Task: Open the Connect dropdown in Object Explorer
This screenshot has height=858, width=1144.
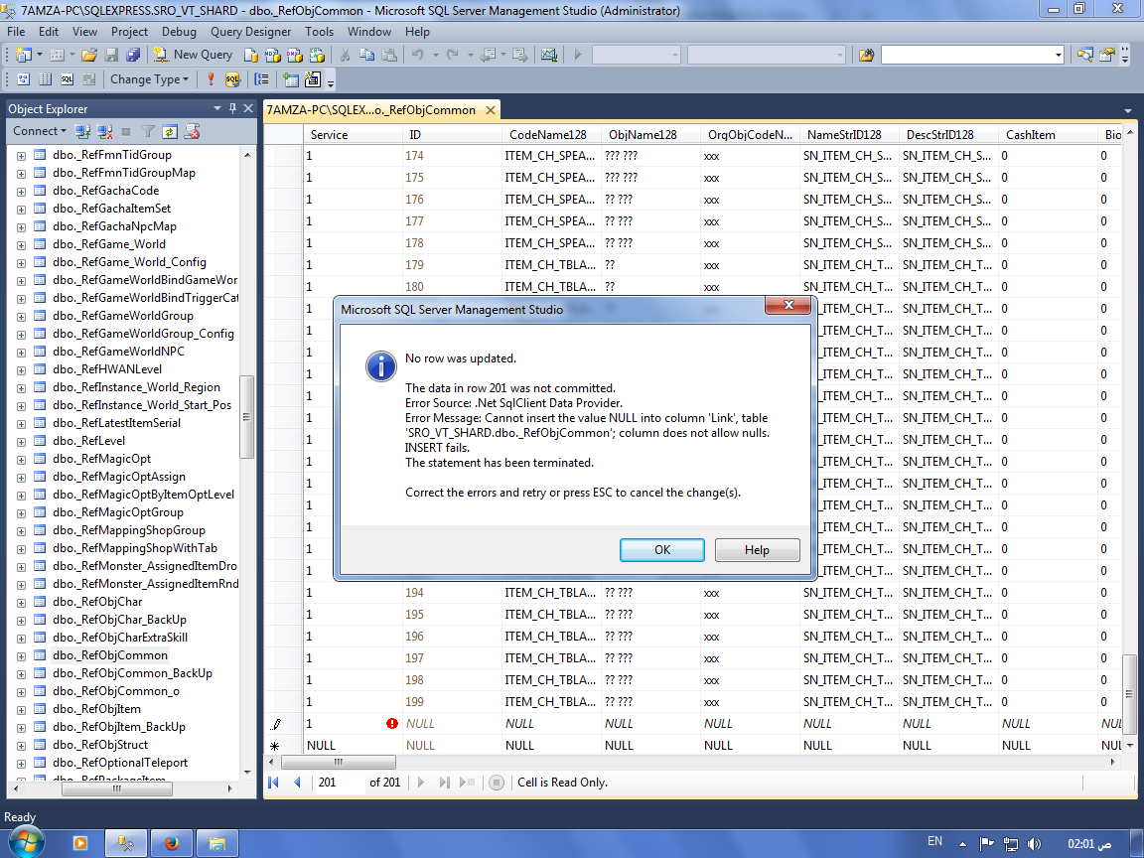Action: pyautogui.click(x=40, y=131)
